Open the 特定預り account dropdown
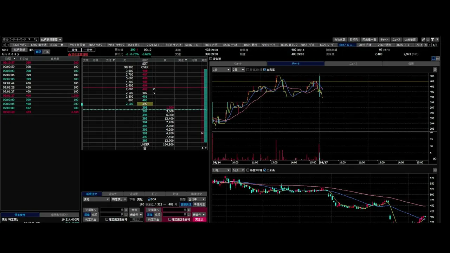 (x=119, y=199)
